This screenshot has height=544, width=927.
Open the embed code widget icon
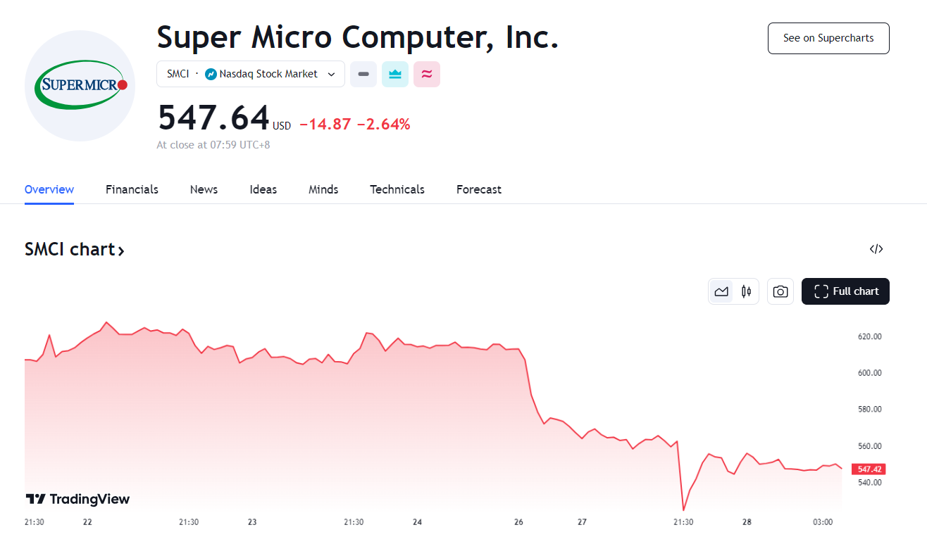click(876, 248)
